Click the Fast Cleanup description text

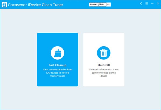(x=57, y=73)
